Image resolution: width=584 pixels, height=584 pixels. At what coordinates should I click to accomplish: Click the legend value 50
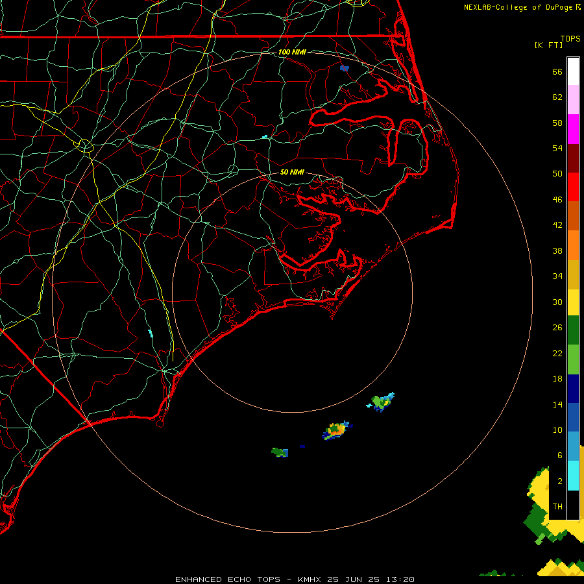click(557, 174)
